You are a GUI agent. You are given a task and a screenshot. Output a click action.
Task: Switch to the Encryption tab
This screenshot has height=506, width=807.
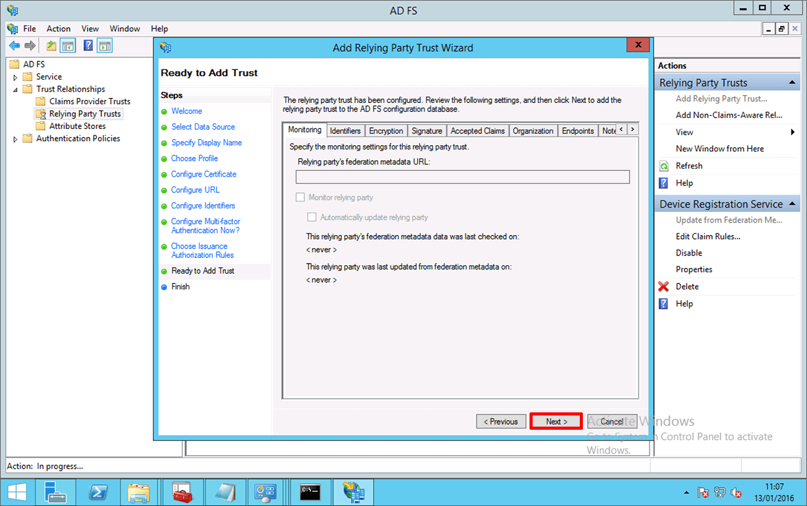(x=386, y=131)
